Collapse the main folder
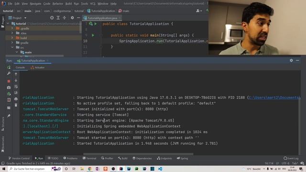The height and width of the screenshot is (172, 306). point(17,52)
